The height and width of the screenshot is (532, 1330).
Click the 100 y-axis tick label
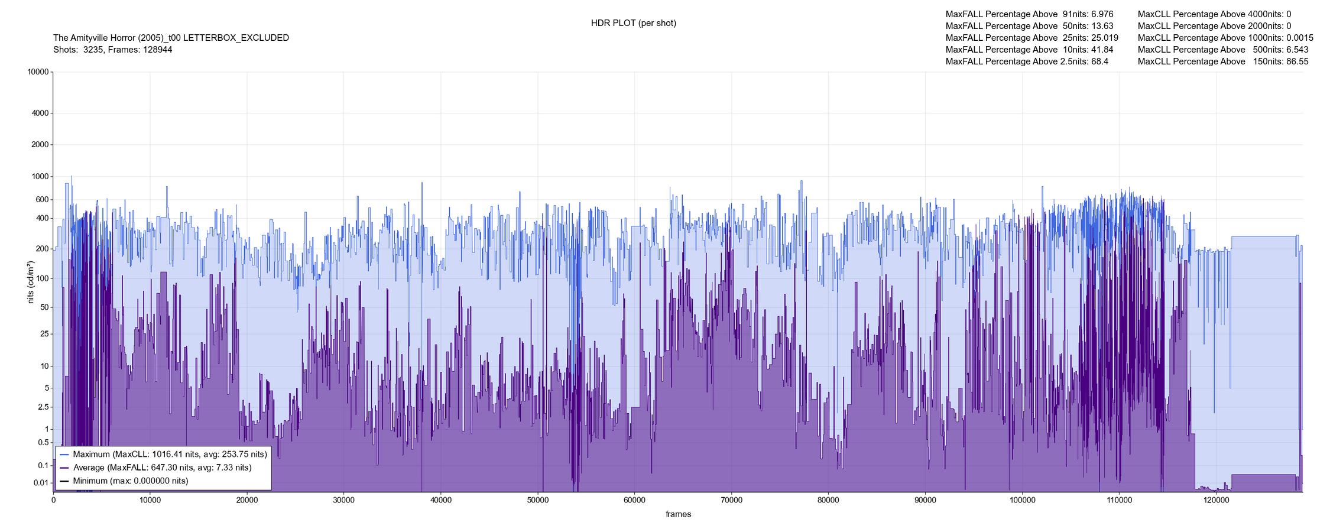tap(42, 278)
